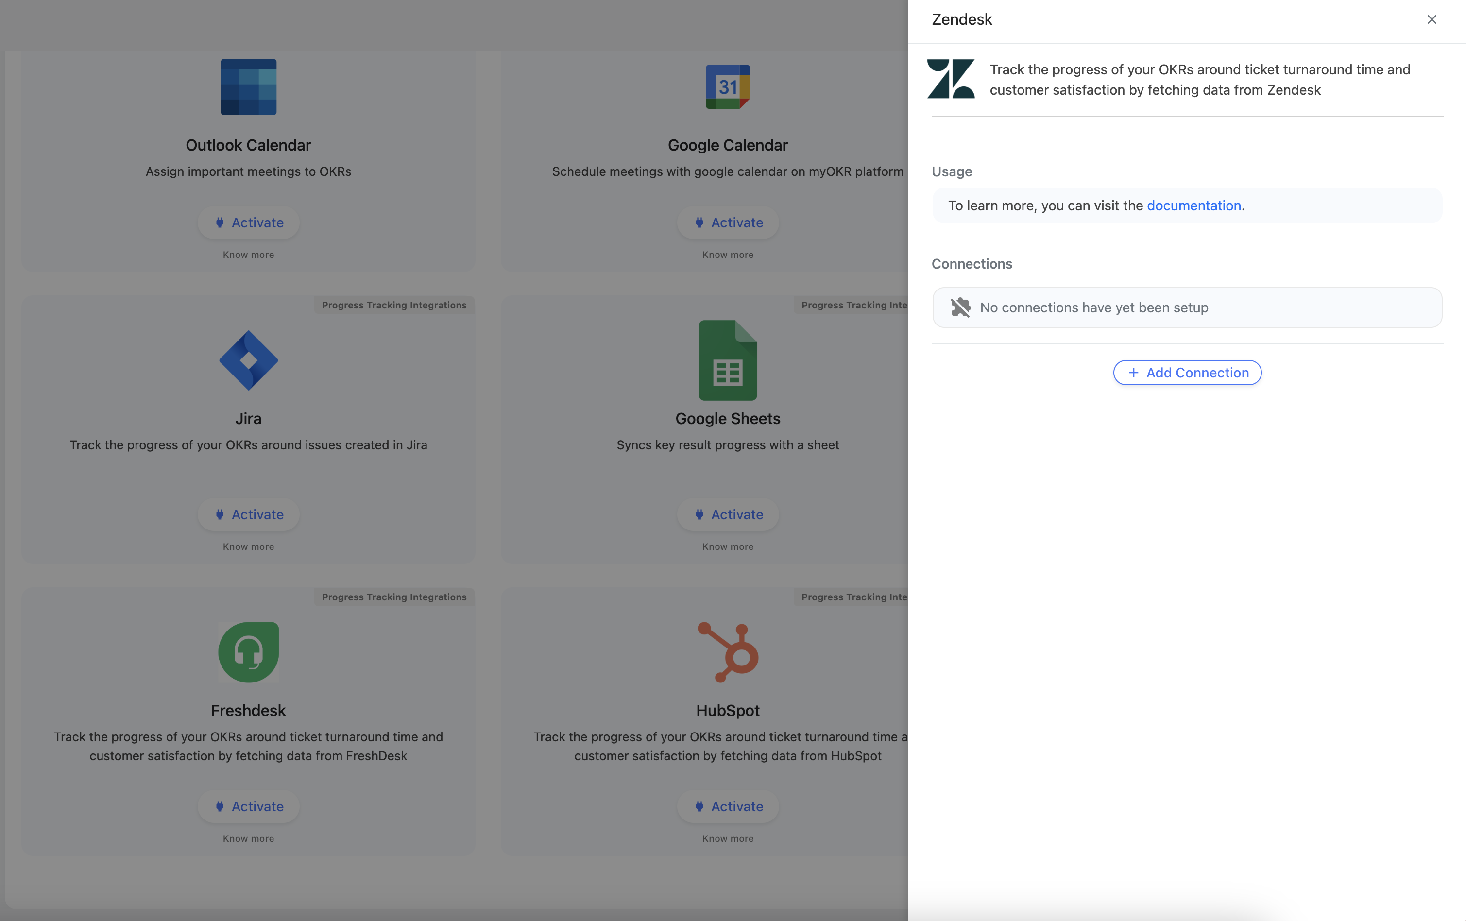Click the Connections section heading

click(972, 264)
